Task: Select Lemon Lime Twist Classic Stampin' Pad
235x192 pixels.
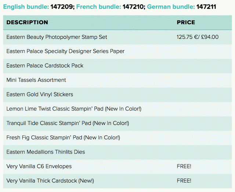Action: [x=74, y=109]
